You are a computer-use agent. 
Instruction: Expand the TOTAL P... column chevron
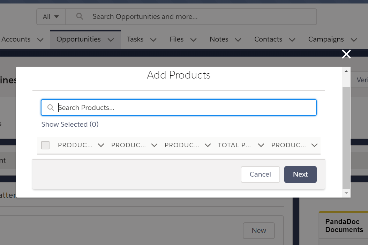261,145
